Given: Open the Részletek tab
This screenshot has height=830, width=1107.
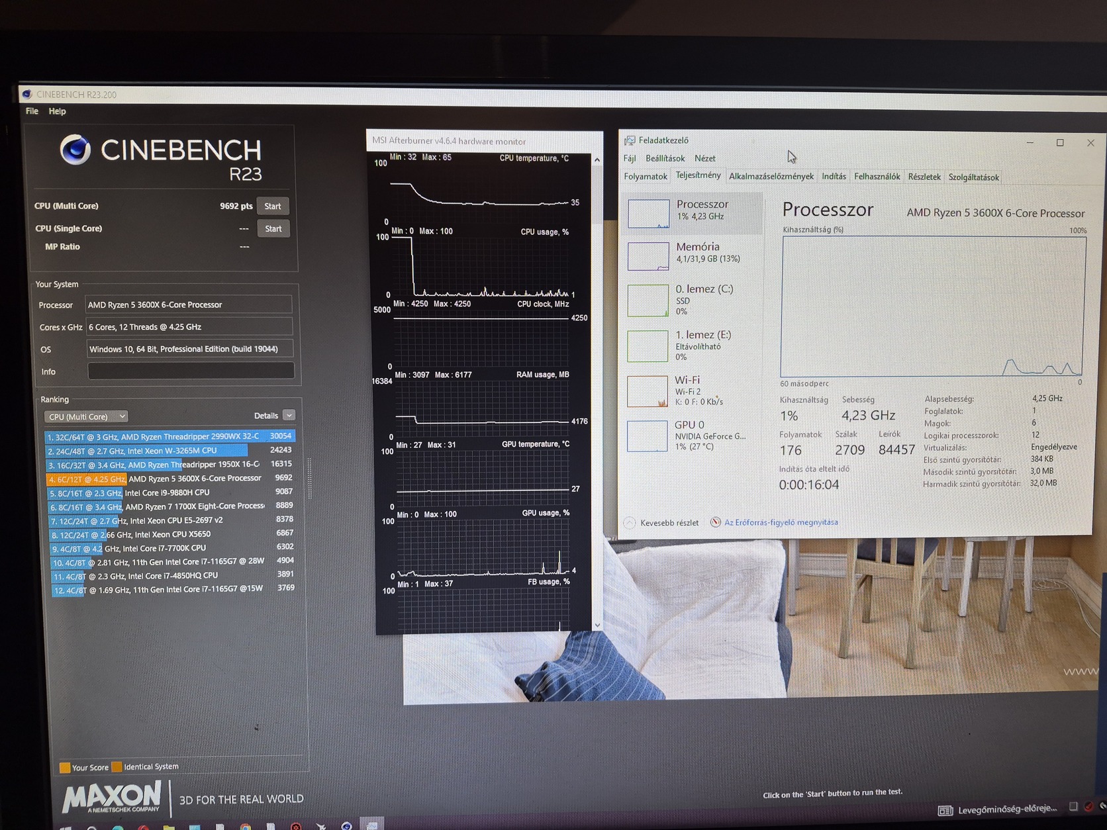Looking at the screenshot, I should point(924,177).
